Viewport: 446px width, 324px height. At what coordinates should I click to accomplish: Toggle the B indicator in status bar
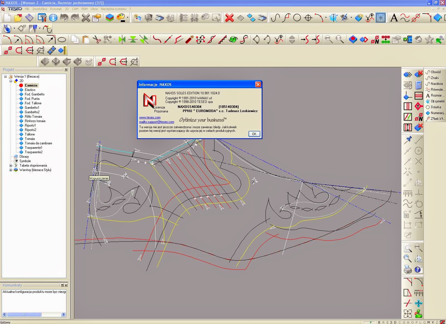tap(379, 322)
